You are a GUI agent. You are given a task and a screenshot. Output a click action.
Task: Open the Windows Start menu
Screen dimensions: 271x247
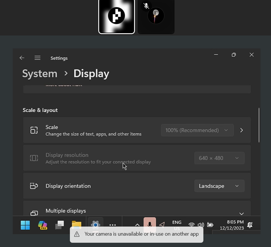[25, 225]
